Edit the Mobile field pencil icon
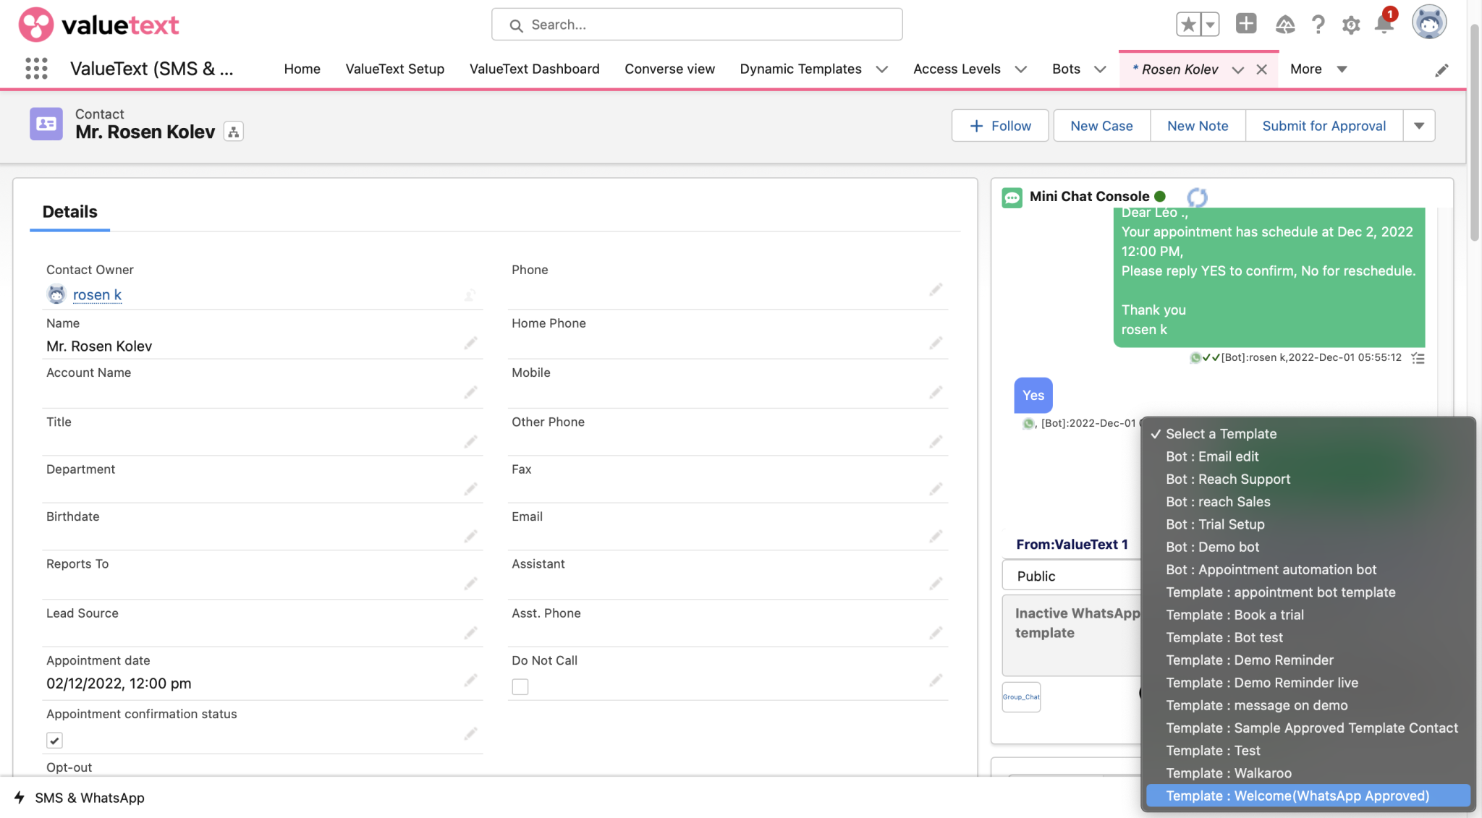The image size is (1482, 818). [936, 392]
